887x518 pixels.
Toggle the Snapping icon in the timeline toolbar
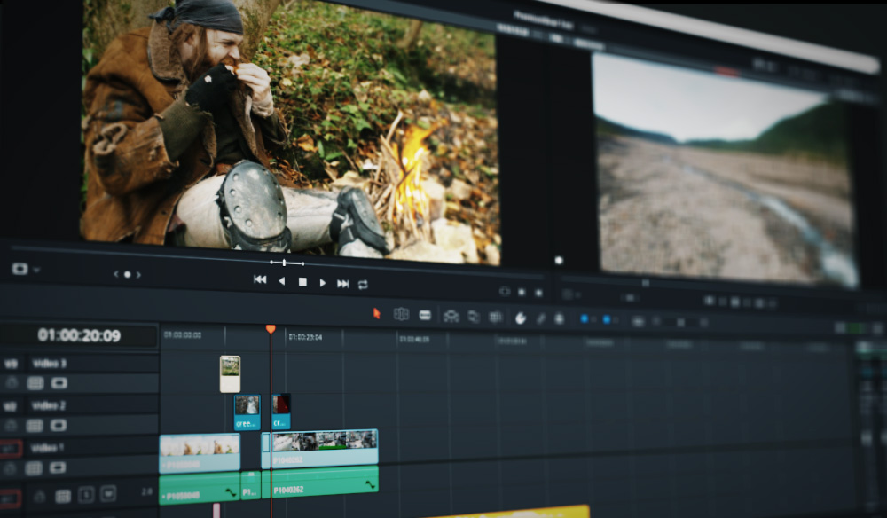(521, 318)
